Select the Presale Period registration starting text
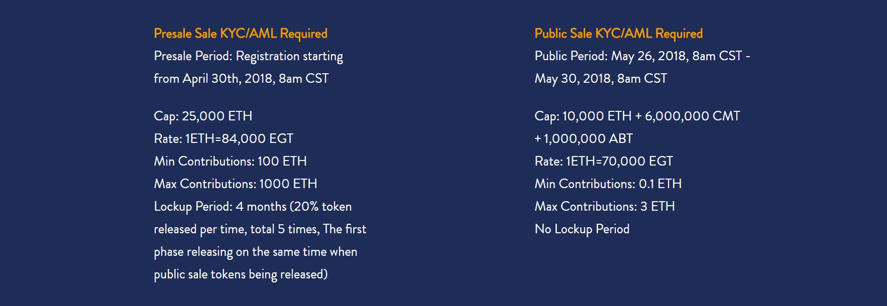The image size is (887, 306). (x=249, y=56)
